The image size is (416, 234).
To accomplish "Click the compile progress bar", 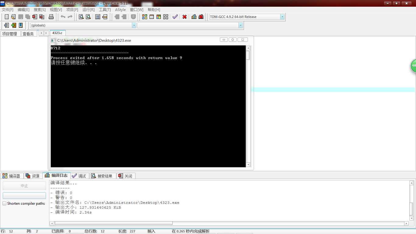I will (x=24, y=196).
